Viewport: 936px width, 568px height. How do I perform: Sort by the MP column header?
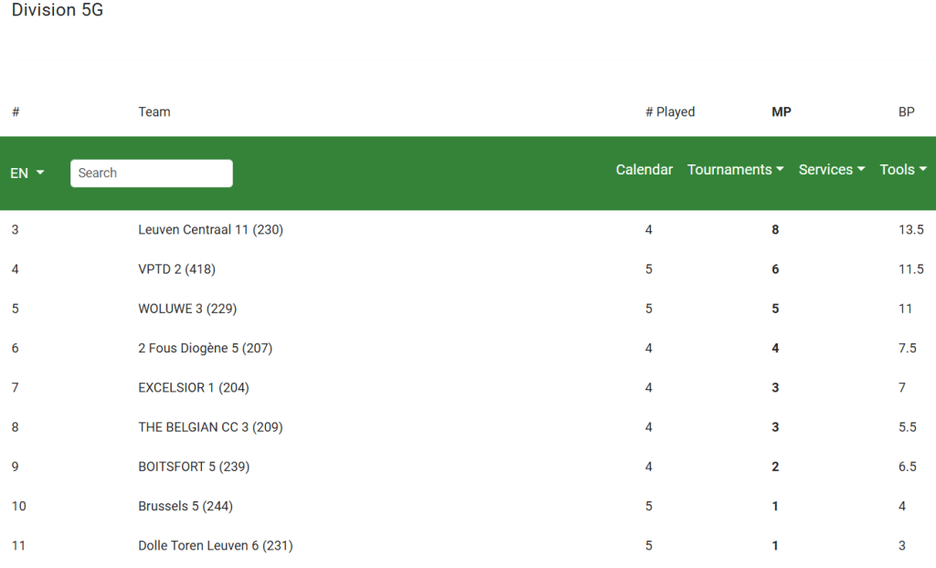(781, 112)
